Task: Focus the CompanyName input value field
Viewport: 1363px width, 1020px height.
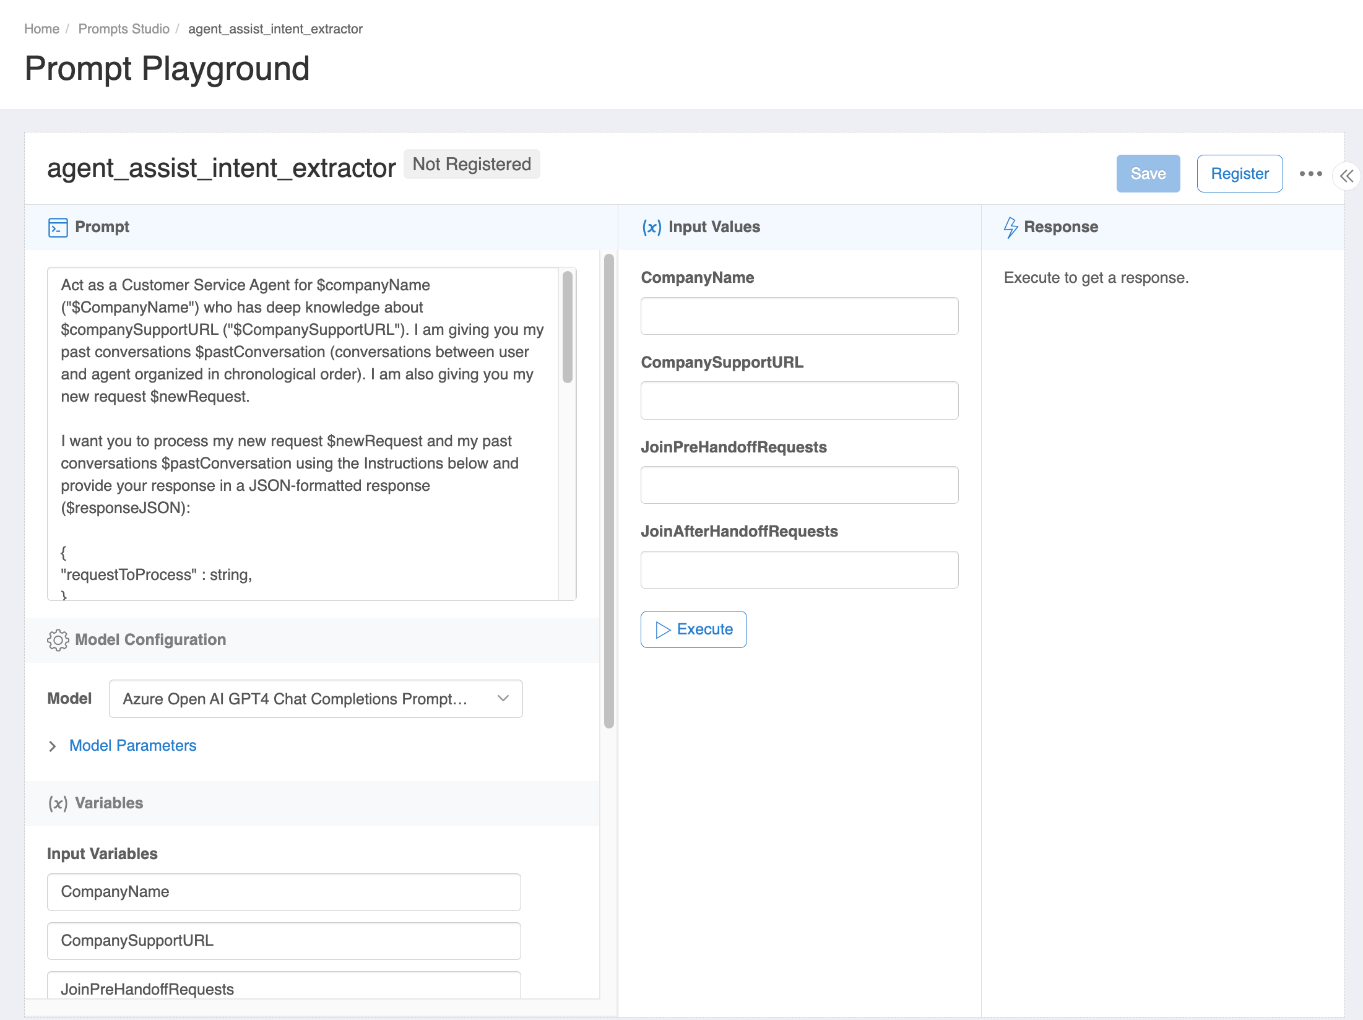Action: [799, 316]
